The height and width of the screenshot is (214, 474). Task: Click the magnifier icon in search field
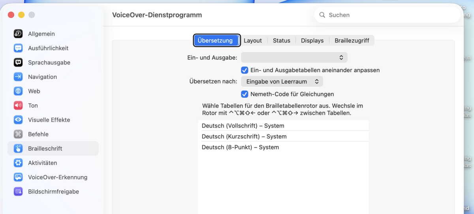coord(322,15)
